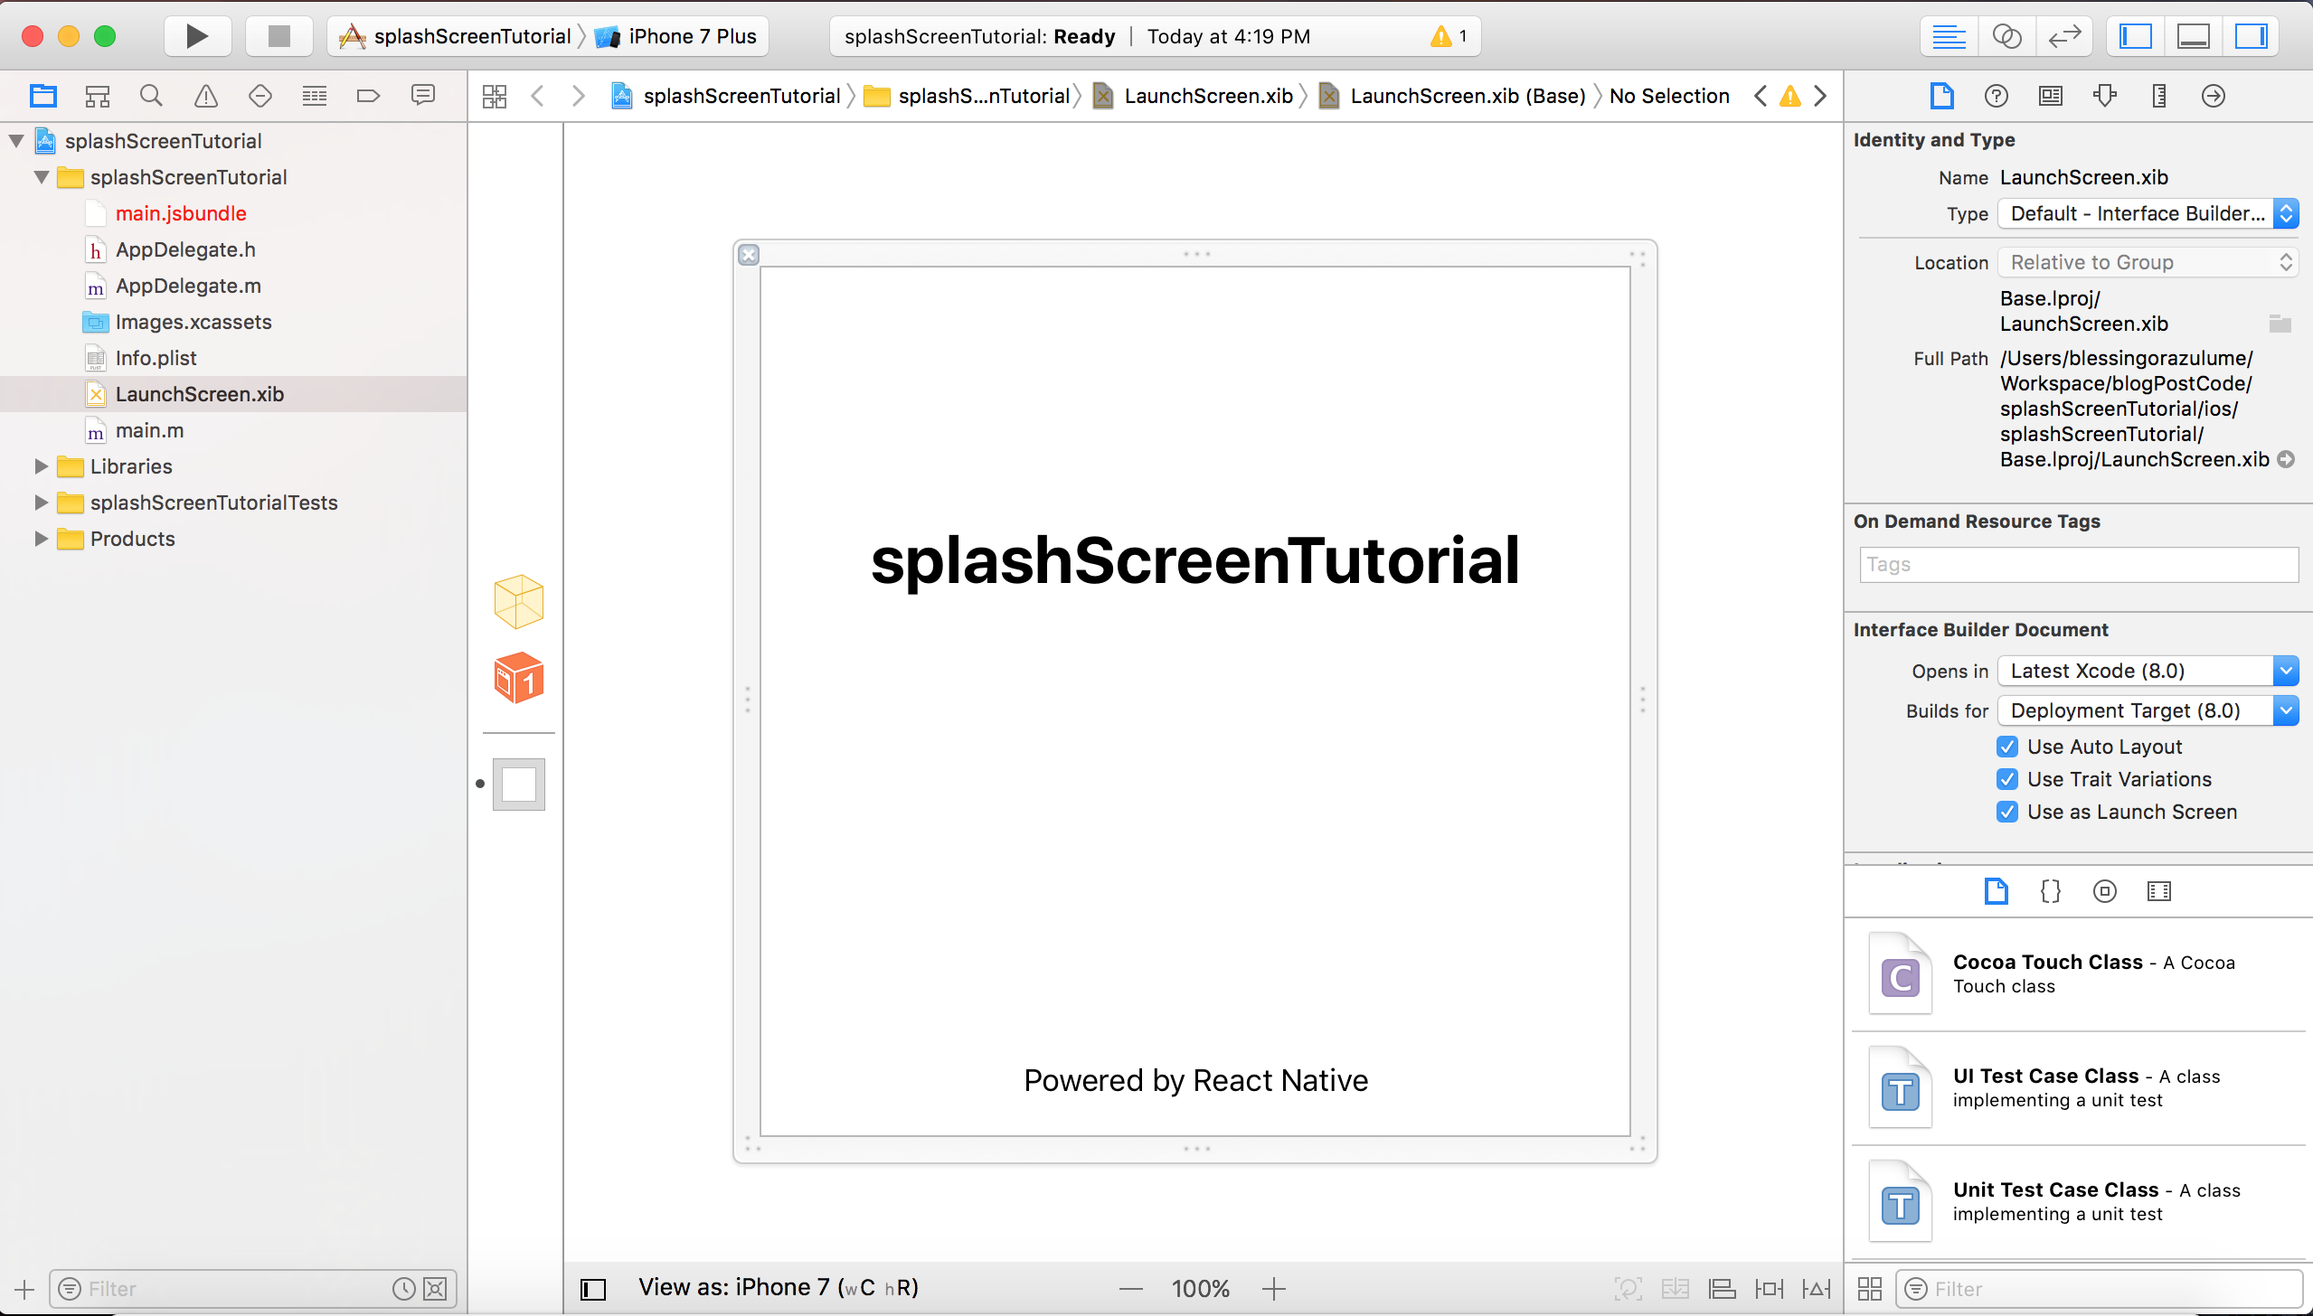The width and height of the screenshot is (2313, 1316).
Task: Expand the splashScreenTutorialTests folder
Action: coord(42,503)
